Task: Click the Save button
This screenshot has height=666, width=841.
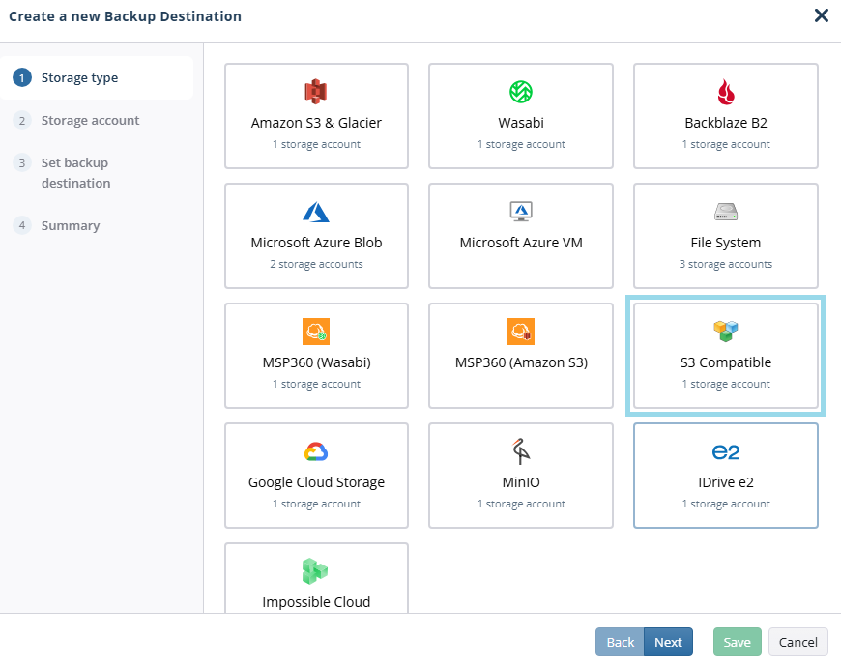Action: tap(737, 642)
